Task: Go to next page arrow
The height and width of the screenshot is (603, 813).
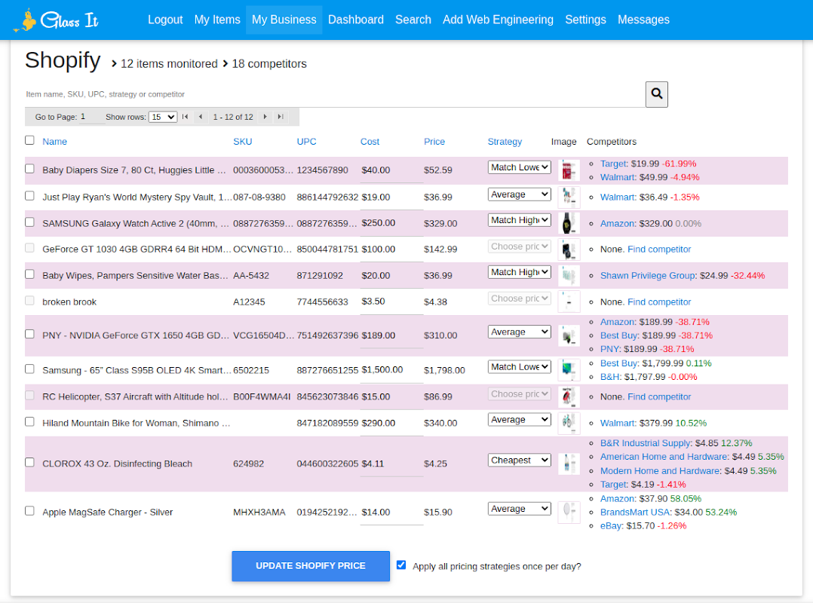Action: [265, 117]
